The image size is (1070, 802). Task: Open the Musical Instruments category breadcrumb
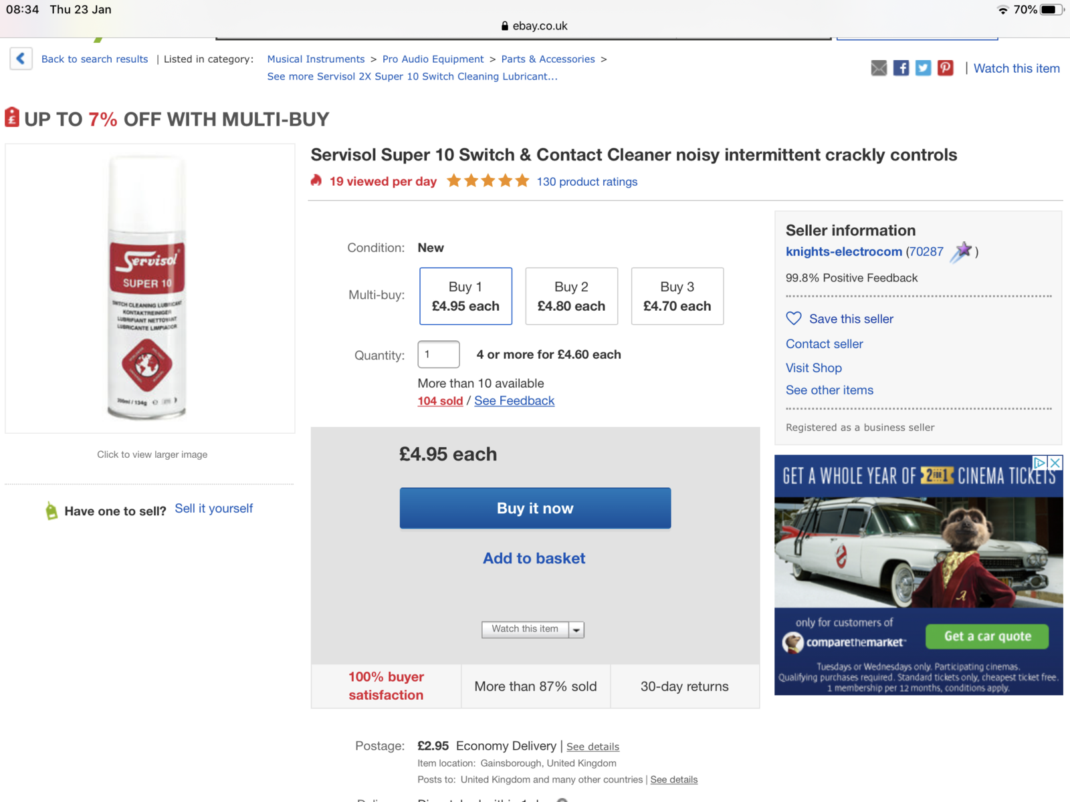coord(316,59)
